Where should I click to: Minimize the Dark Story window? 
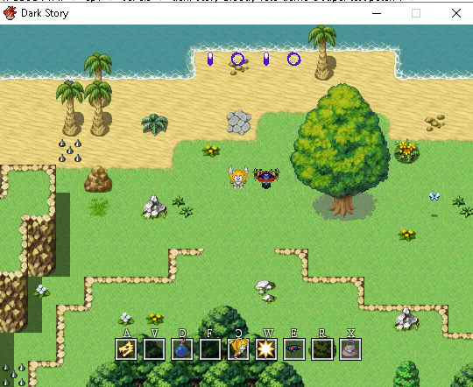tap(377, 13)
